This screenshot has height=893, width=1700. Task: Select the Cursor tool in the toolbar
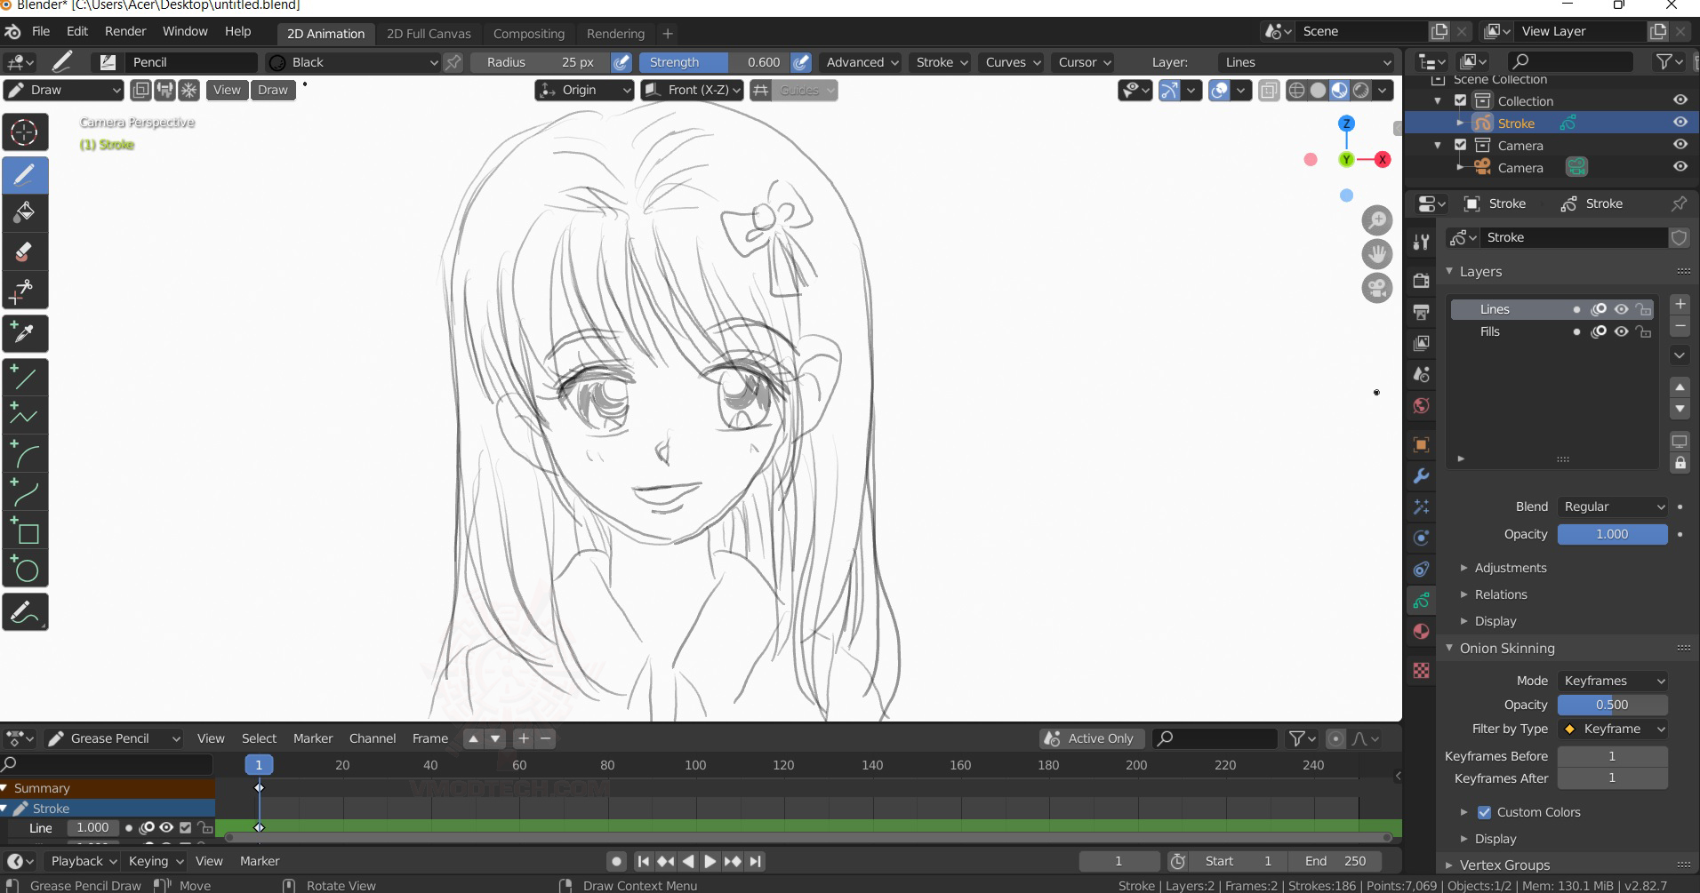(x=25, y=132)
